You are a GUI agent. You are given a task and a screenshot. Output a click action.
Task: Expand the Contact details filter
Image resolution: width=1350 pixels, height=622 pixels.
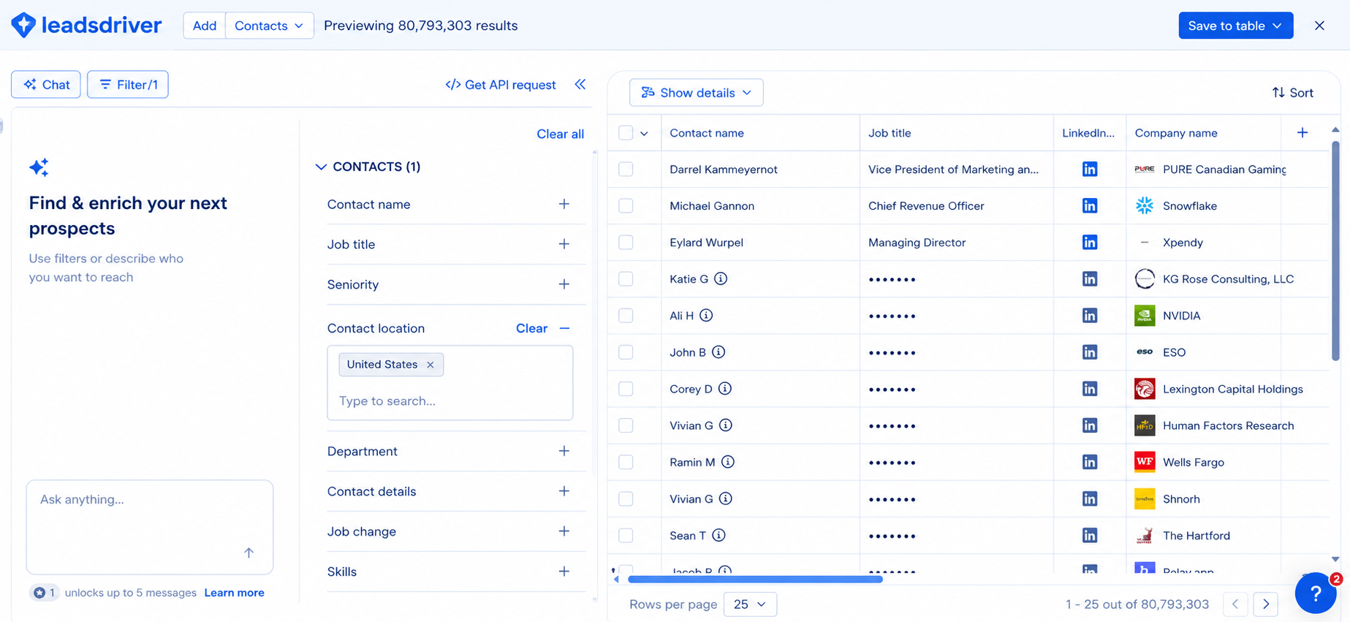click(x=564, y=491)
